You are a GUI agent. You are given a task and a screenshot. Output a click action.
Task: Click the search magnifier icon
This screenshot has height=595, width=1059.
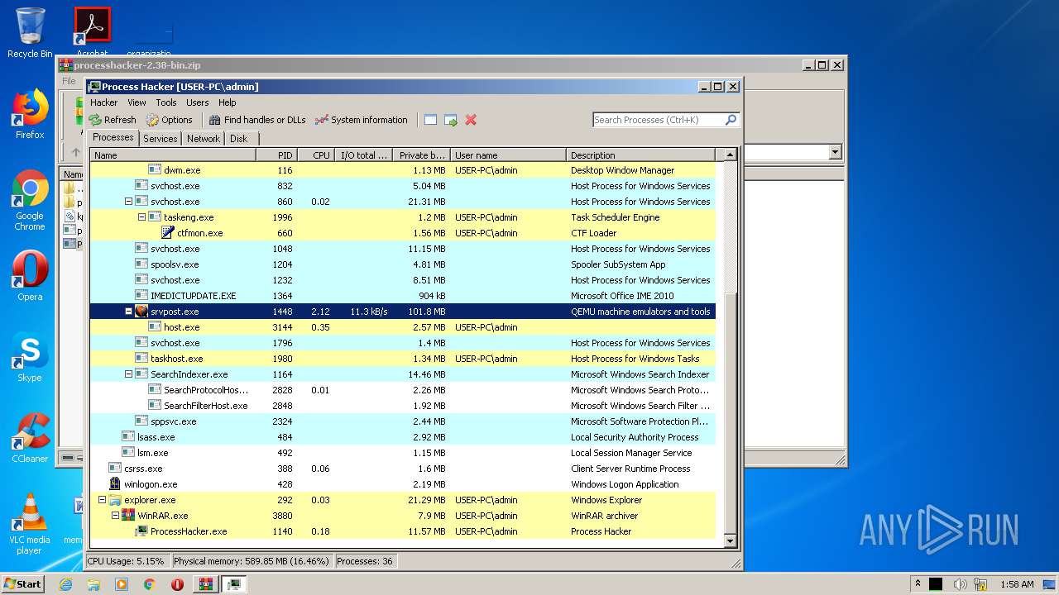coord(731,120)
